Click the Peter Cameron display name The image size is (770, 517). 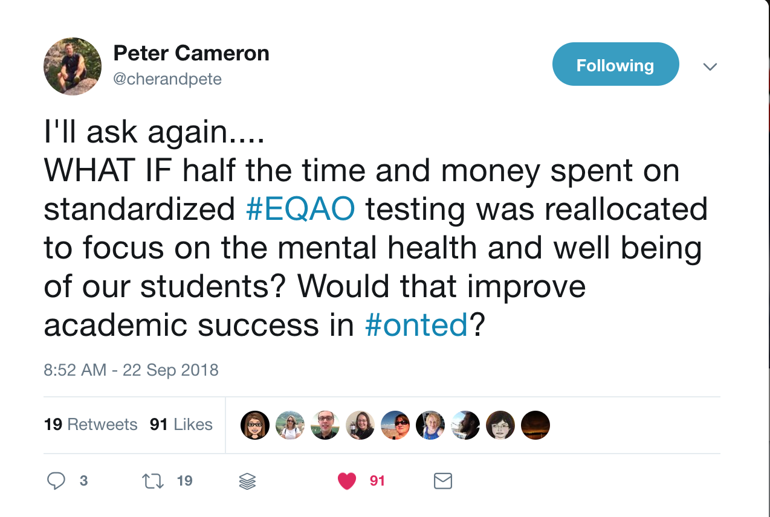click(191, 53)
